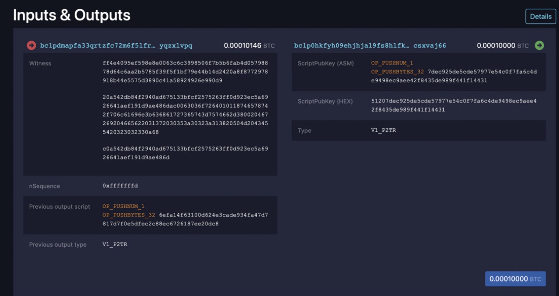Viewport: 559px width, 296px height.
Task: Click OP_PUSHBYTES_32 in previous output script
Action: (129, 215)
